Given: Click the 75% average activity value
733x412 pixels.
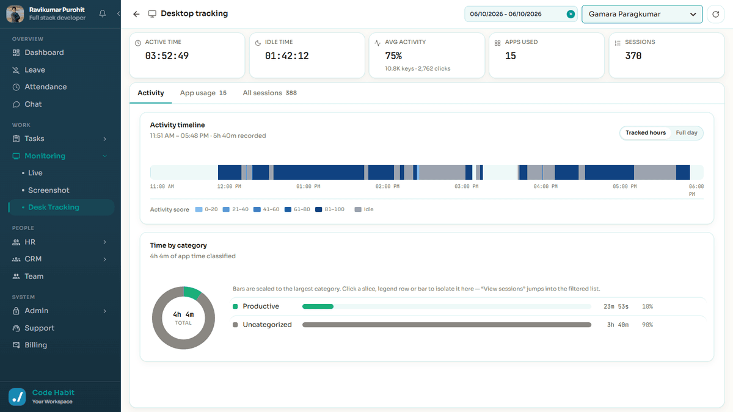Looking at the screenshot, I should pos(393,56).
